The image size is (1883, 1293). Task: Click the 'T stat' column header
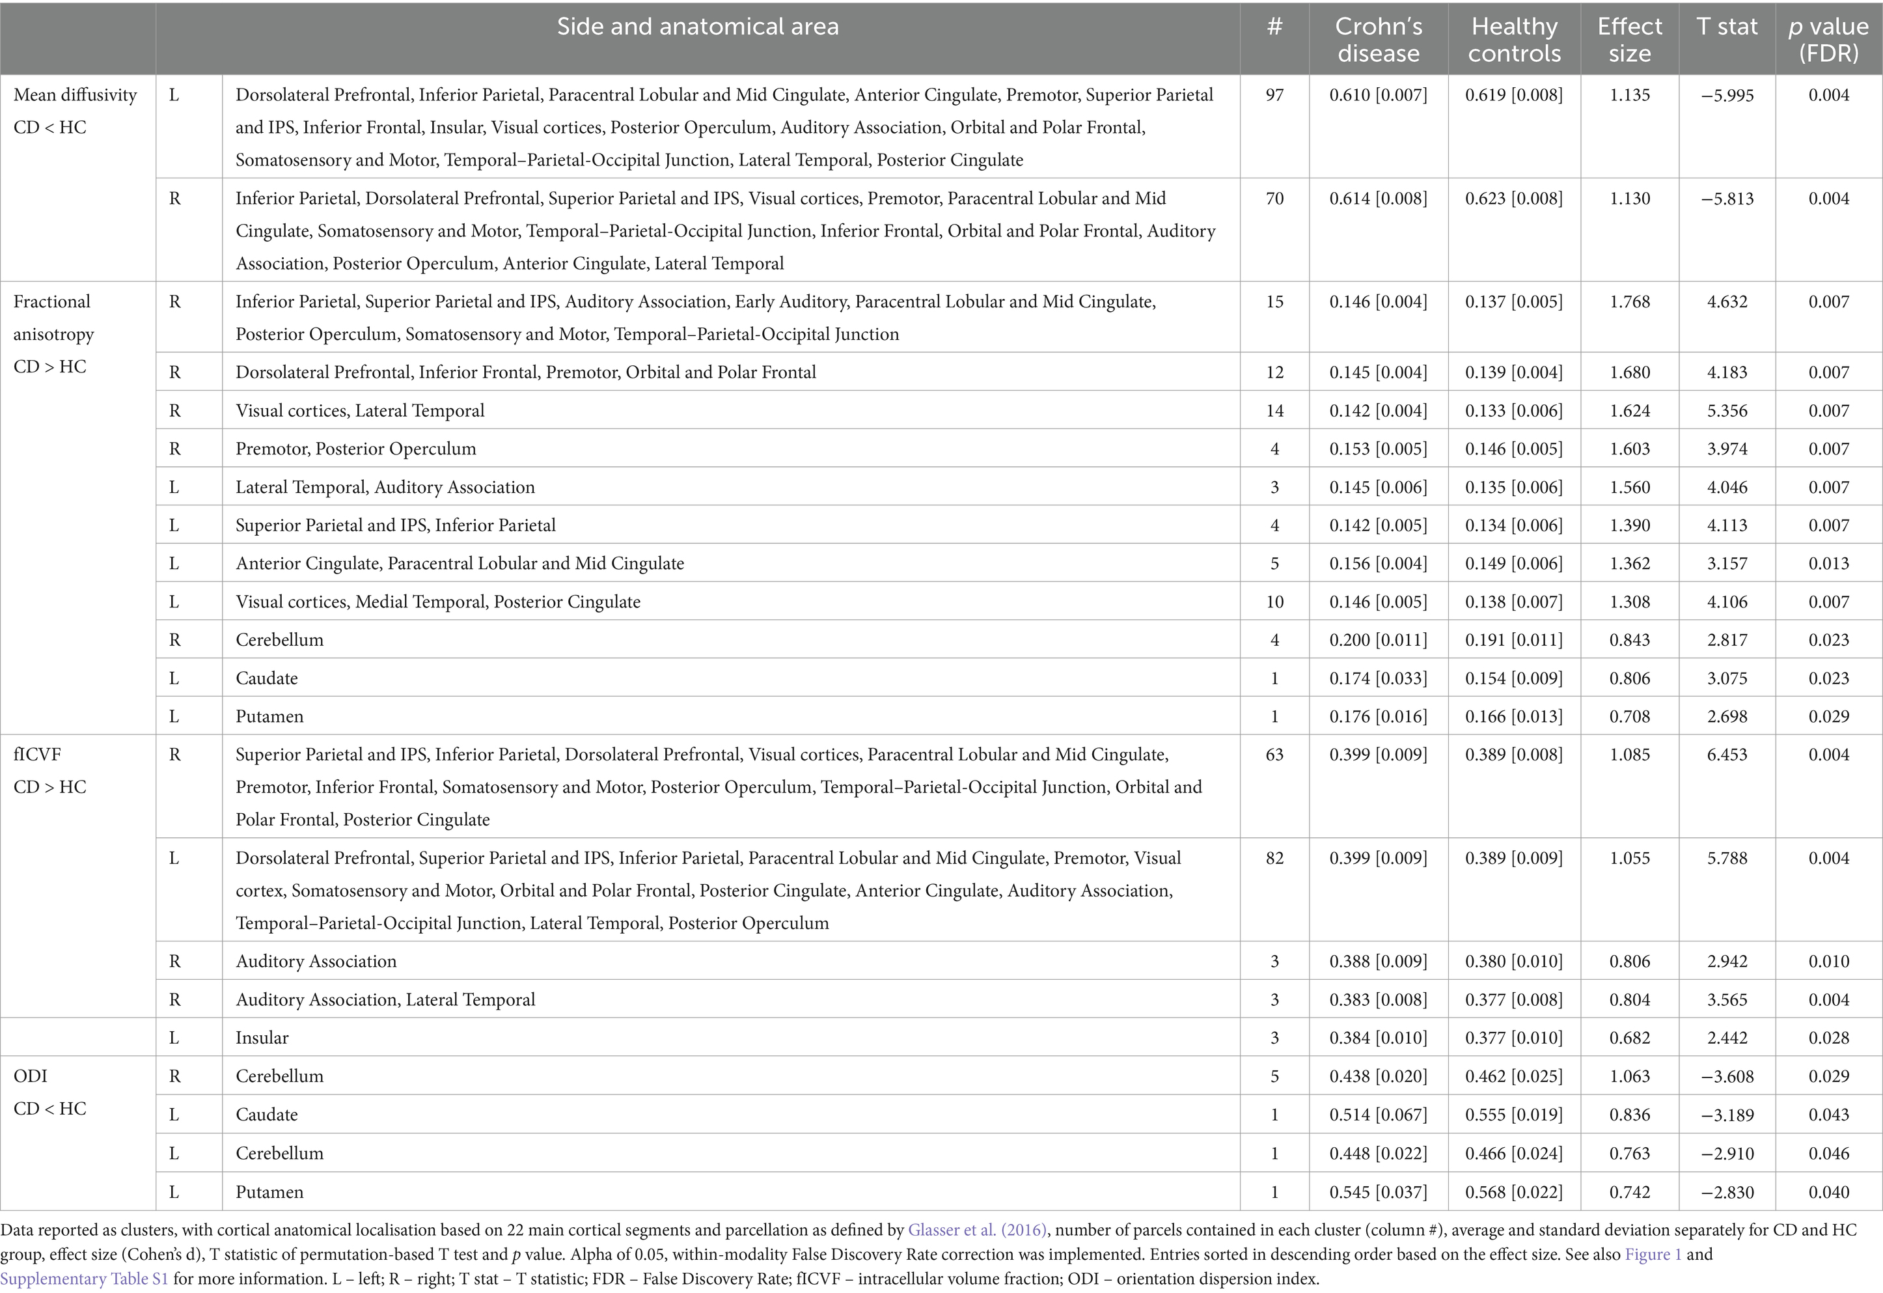[1727, 27]
